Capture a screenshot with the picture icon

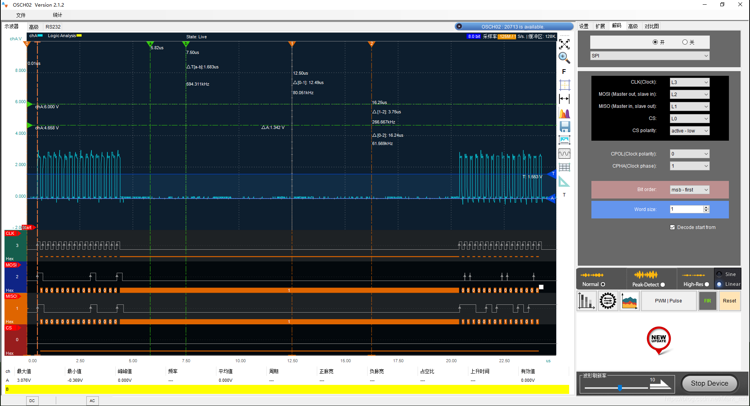(564, 140)
